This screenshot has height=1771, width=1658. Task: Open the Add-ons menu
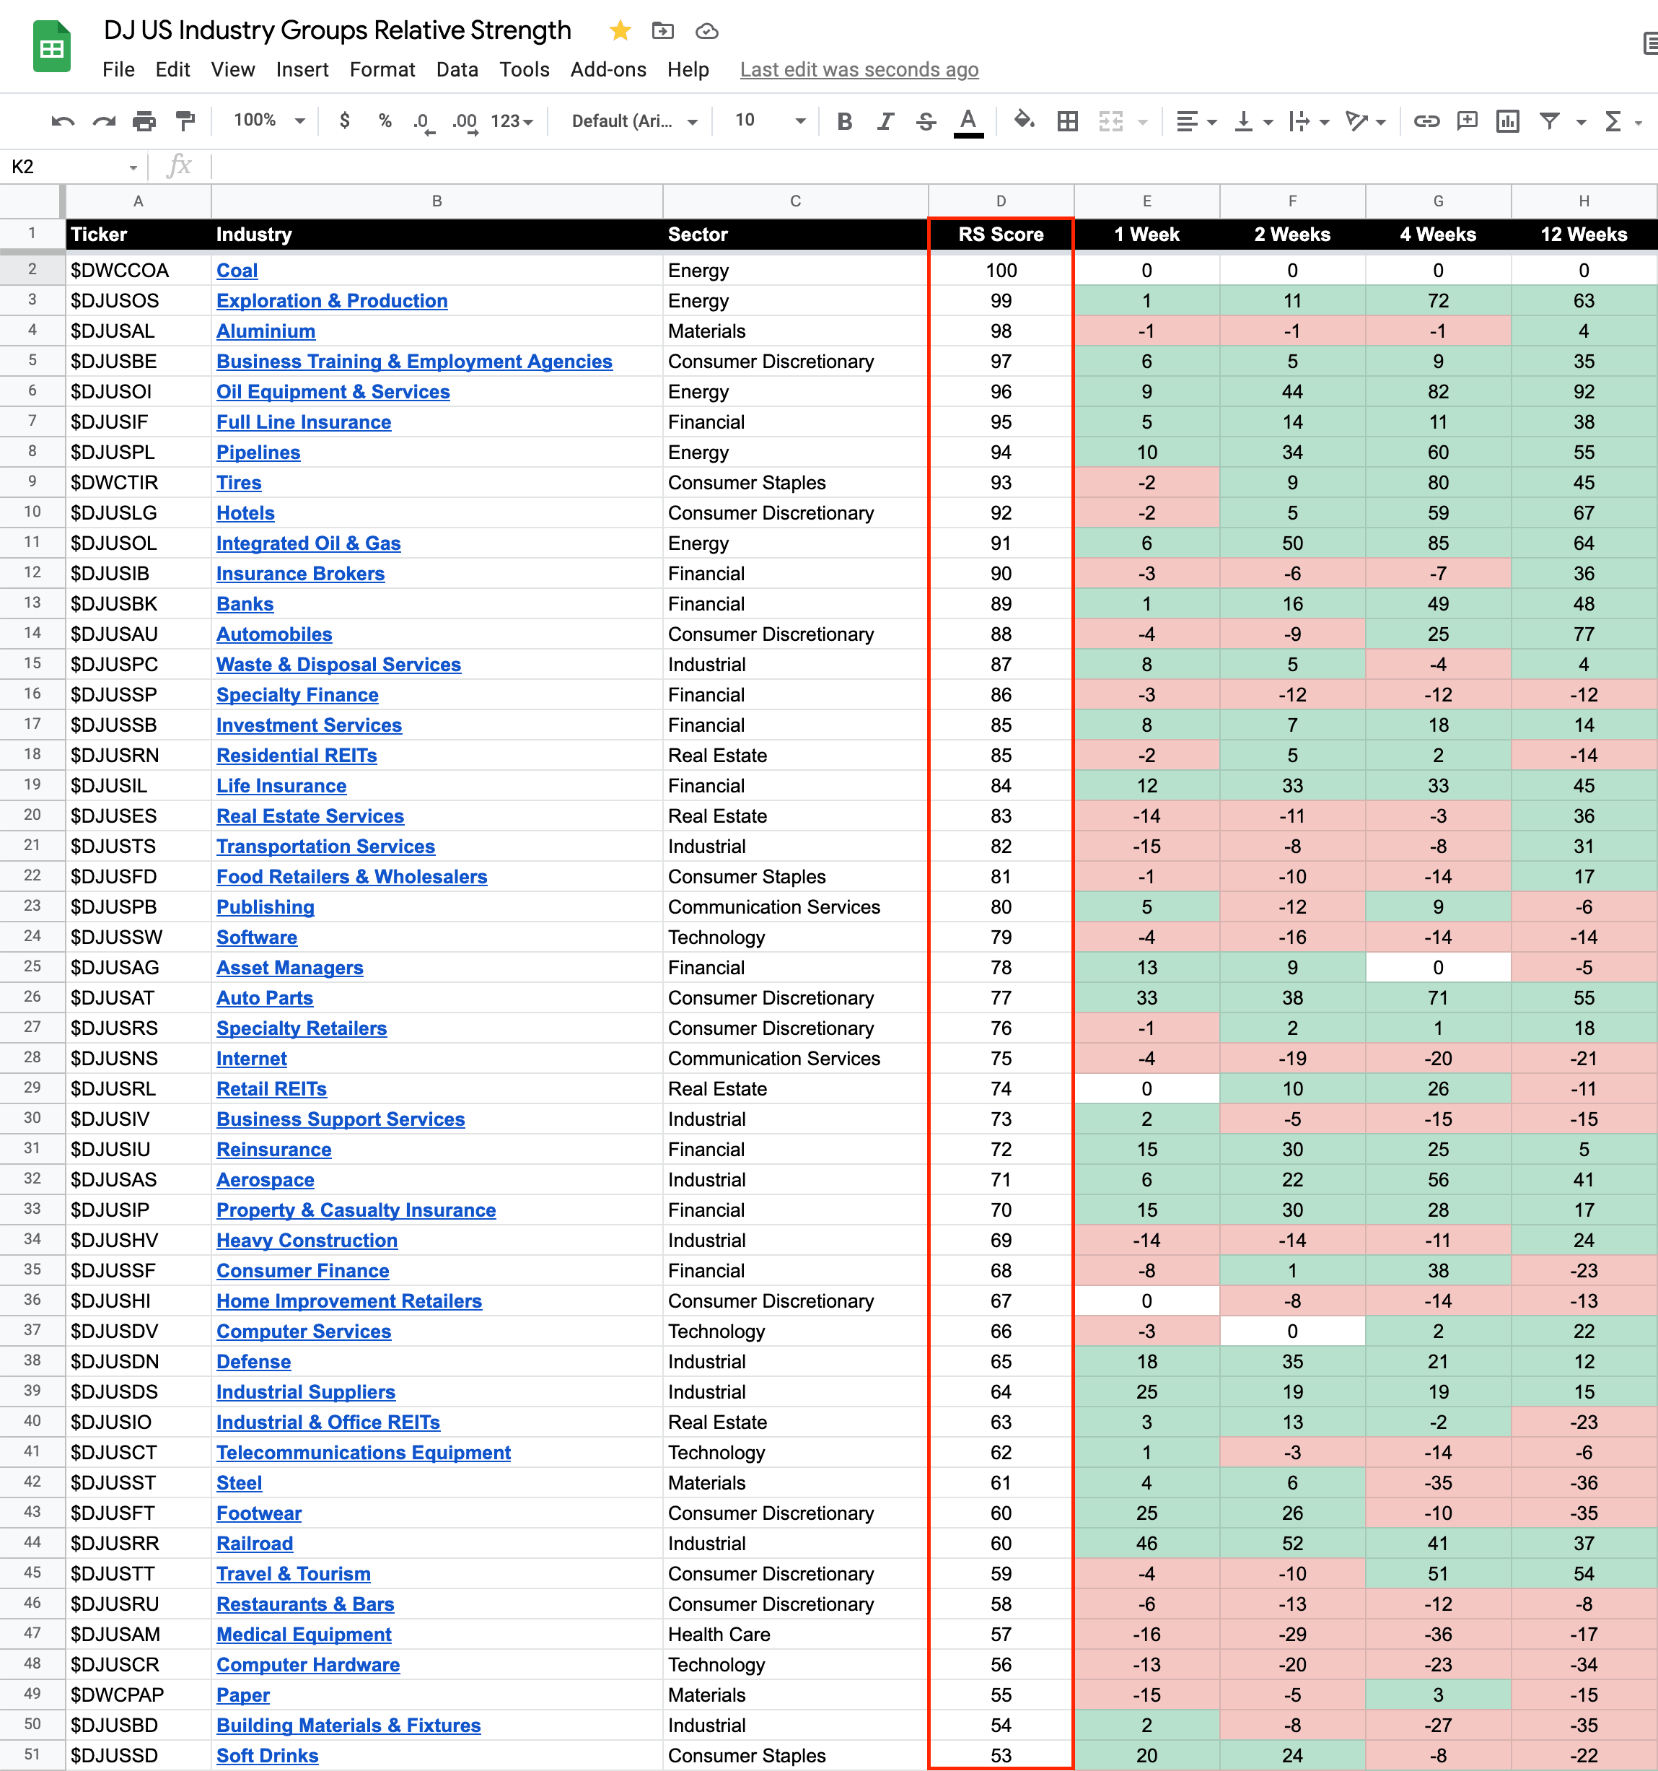click(x=608, y=69)
